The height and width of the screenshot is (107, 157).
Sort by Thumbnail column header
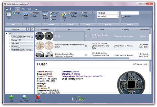[x=45, y=29]
